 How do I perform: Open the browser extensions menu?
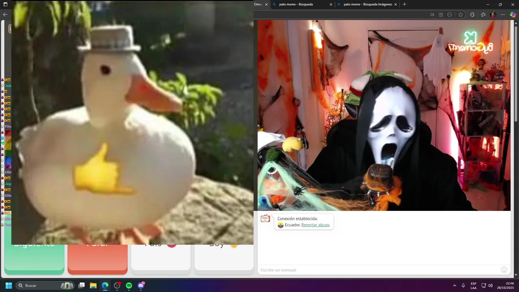click(x=472, y=15)
